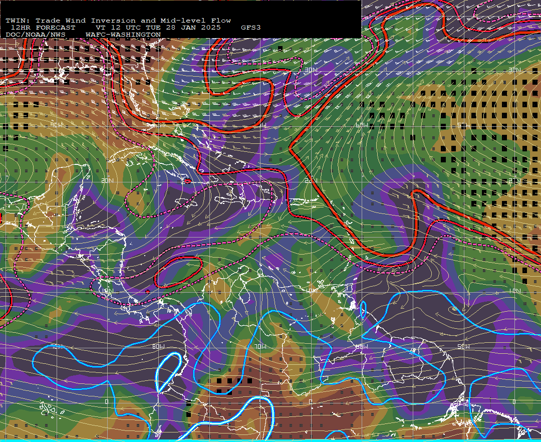Viewport: 541px width, 442px height.
Task: Click the '60W' label over northern South America
Action: [x=362, y=346]
